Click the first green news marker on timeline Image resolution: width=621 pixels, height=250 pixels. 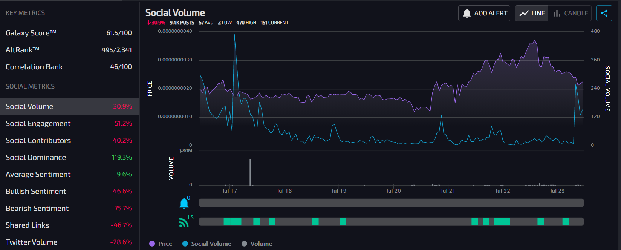pos(226,222)
